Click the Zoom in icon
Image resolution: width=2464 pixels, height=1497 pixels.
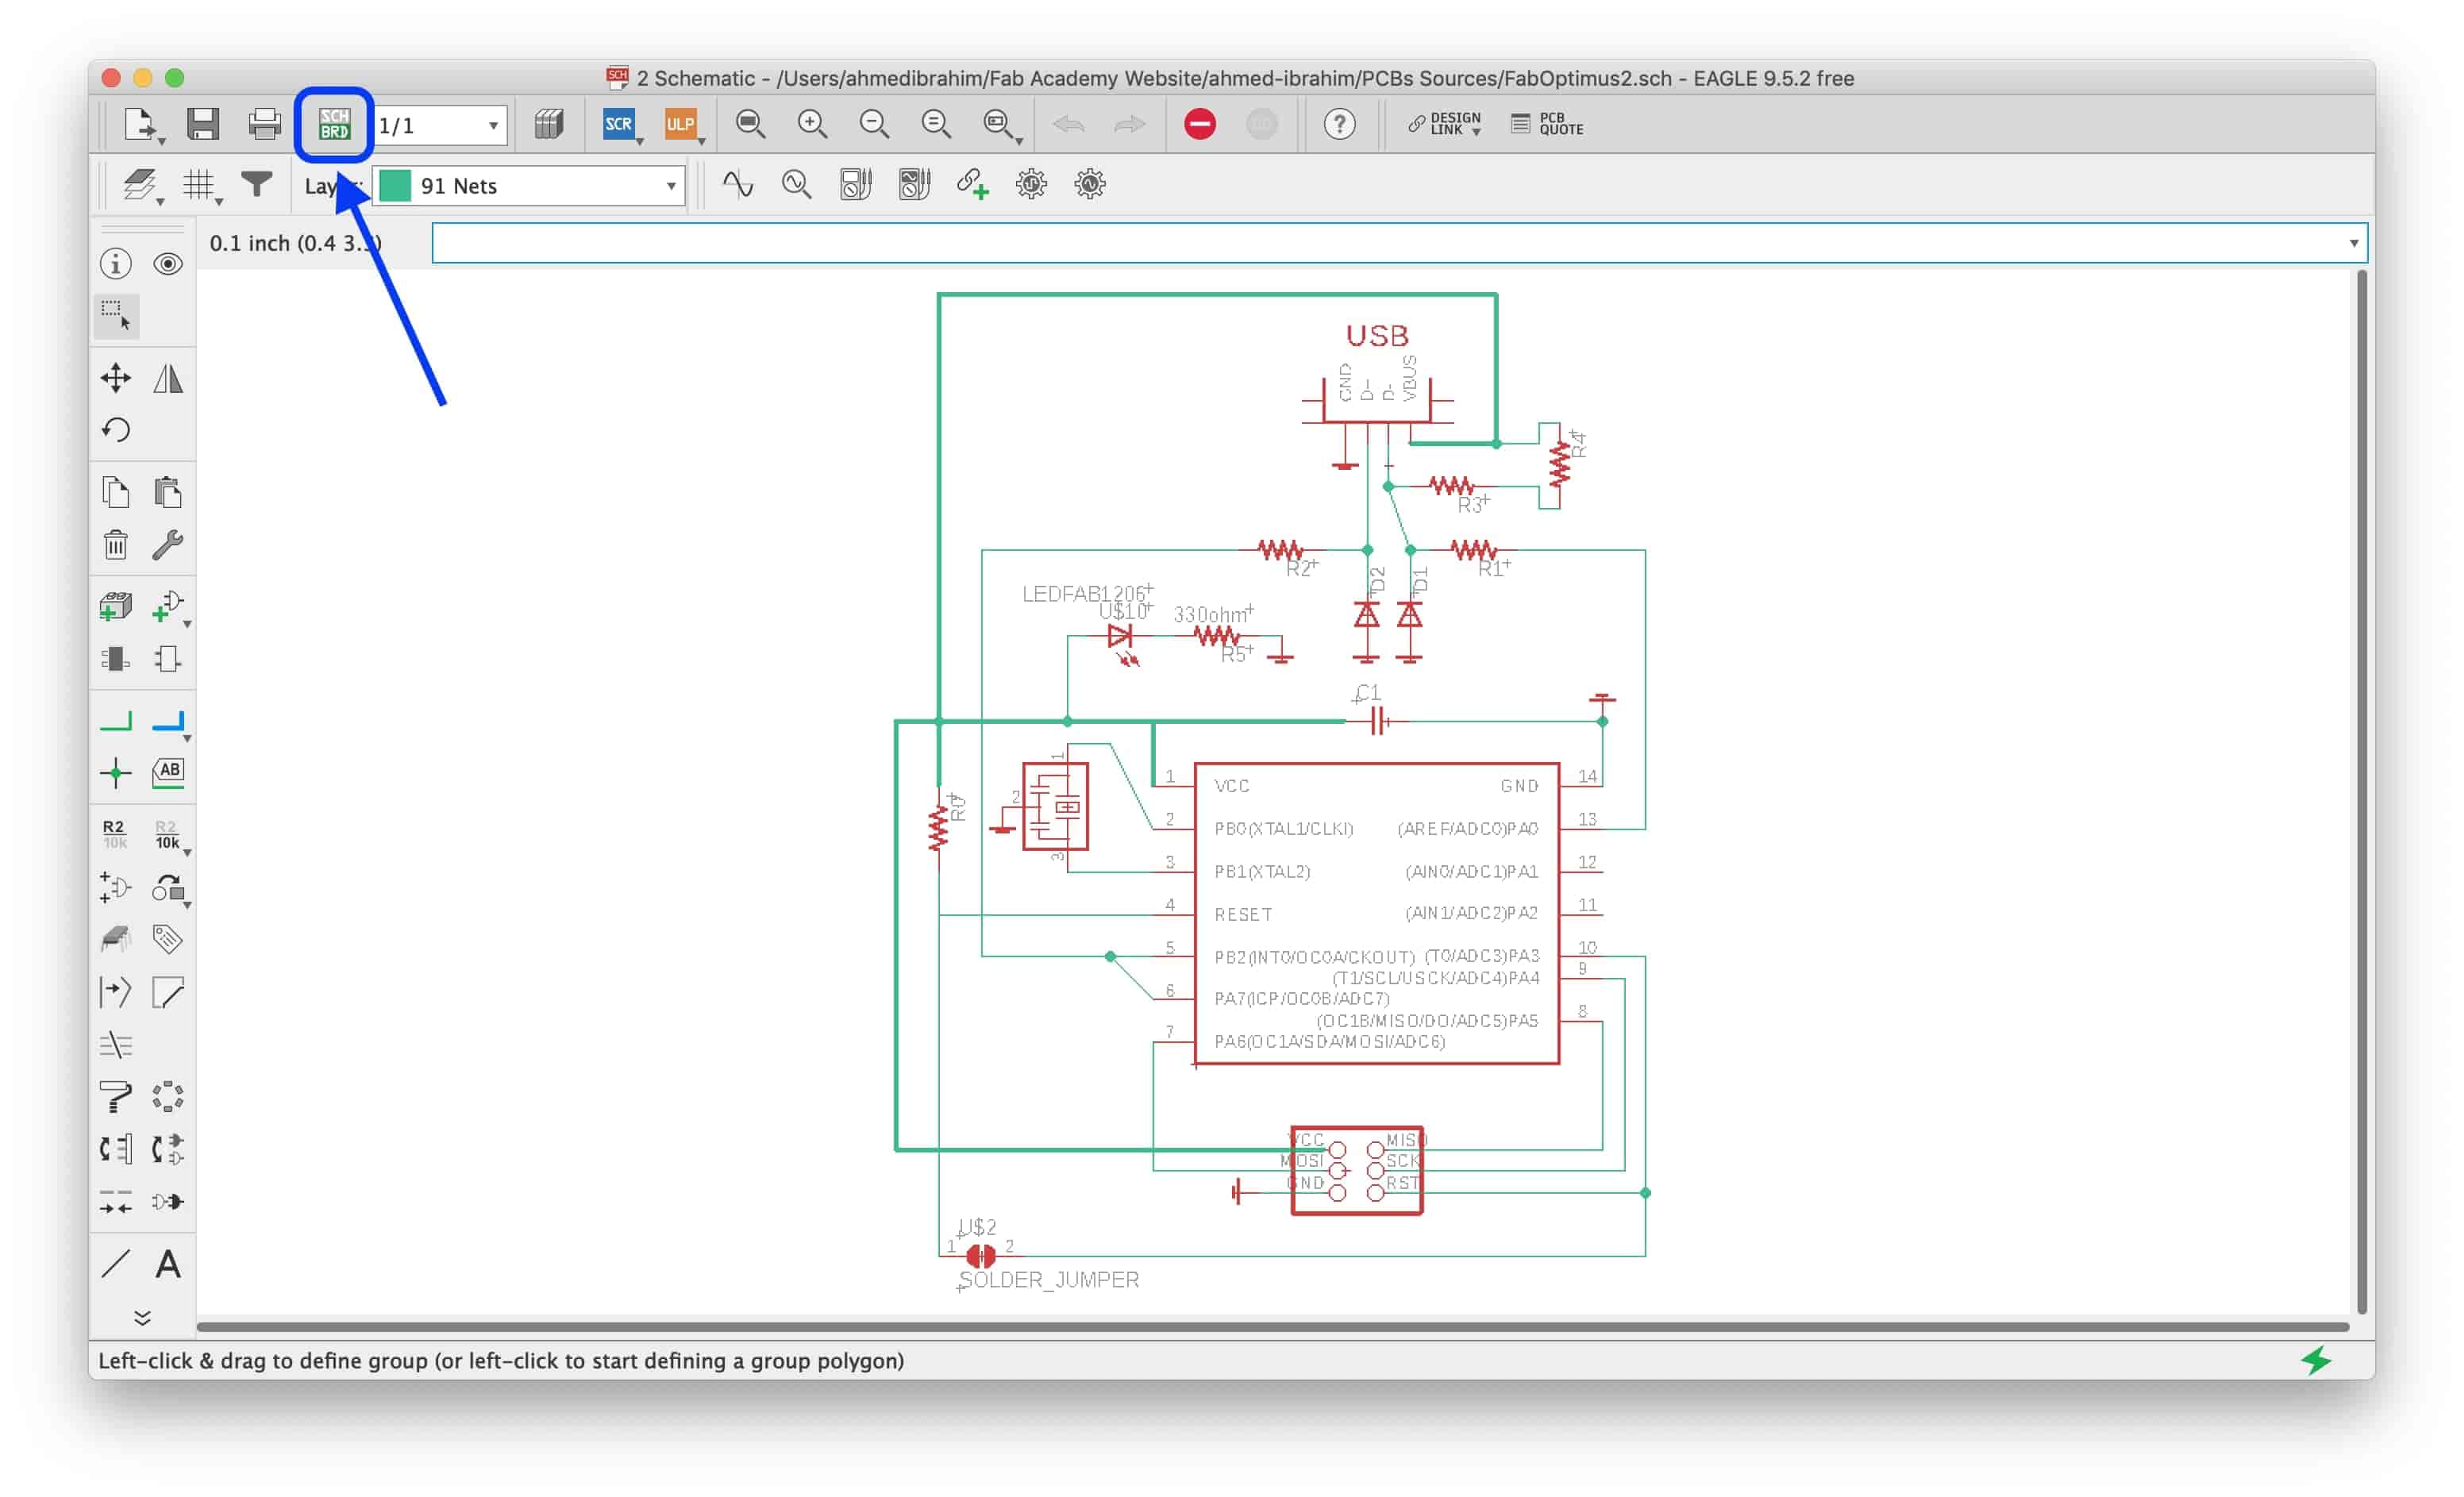pyautogui.click(x=812, y=124)
